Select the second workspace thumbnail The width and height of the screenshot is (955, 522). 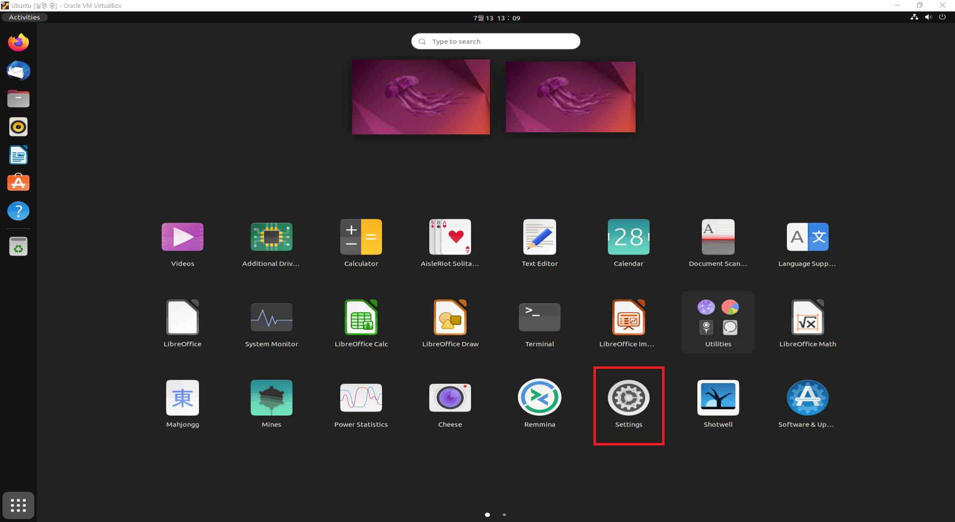(570, 96)
